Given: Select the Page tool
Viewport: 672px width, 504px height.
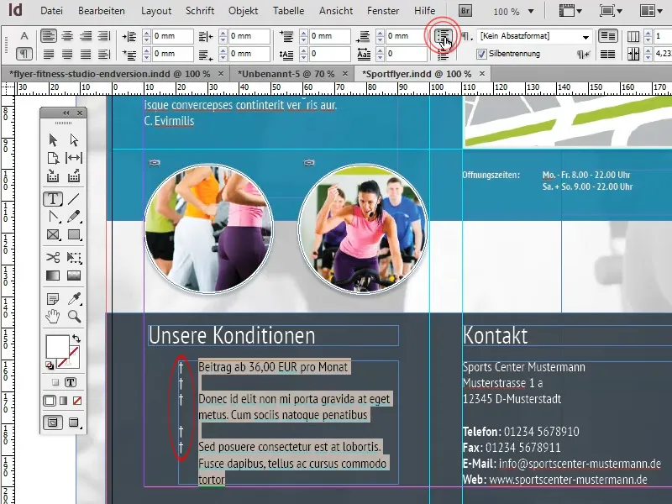Looking at the screenshot, I should [x=53, y=158].
